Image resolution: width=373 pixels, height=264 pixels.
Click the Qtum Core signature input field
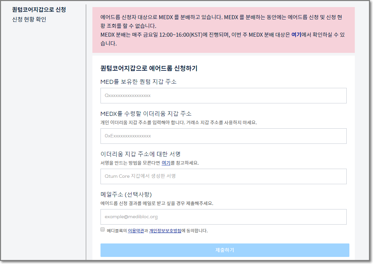coord(223,176)
